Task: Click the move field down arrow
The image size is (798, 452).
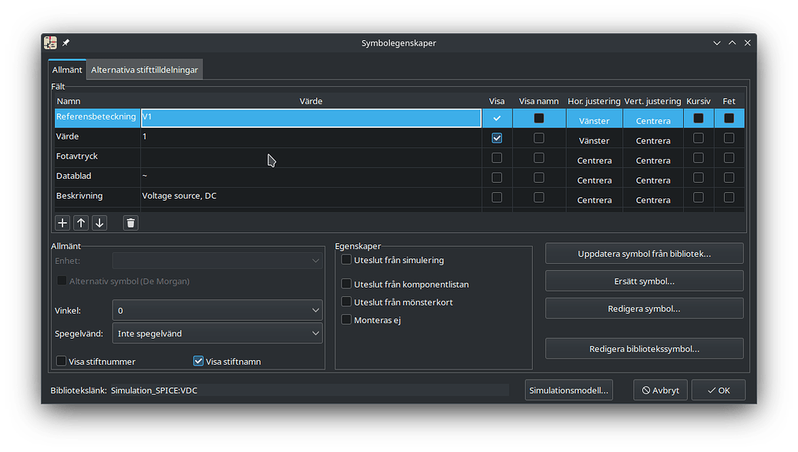Action: click(x=99, y=223)
